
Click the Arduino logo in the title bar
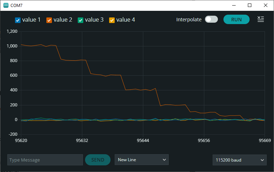click(x=6, y=6)
